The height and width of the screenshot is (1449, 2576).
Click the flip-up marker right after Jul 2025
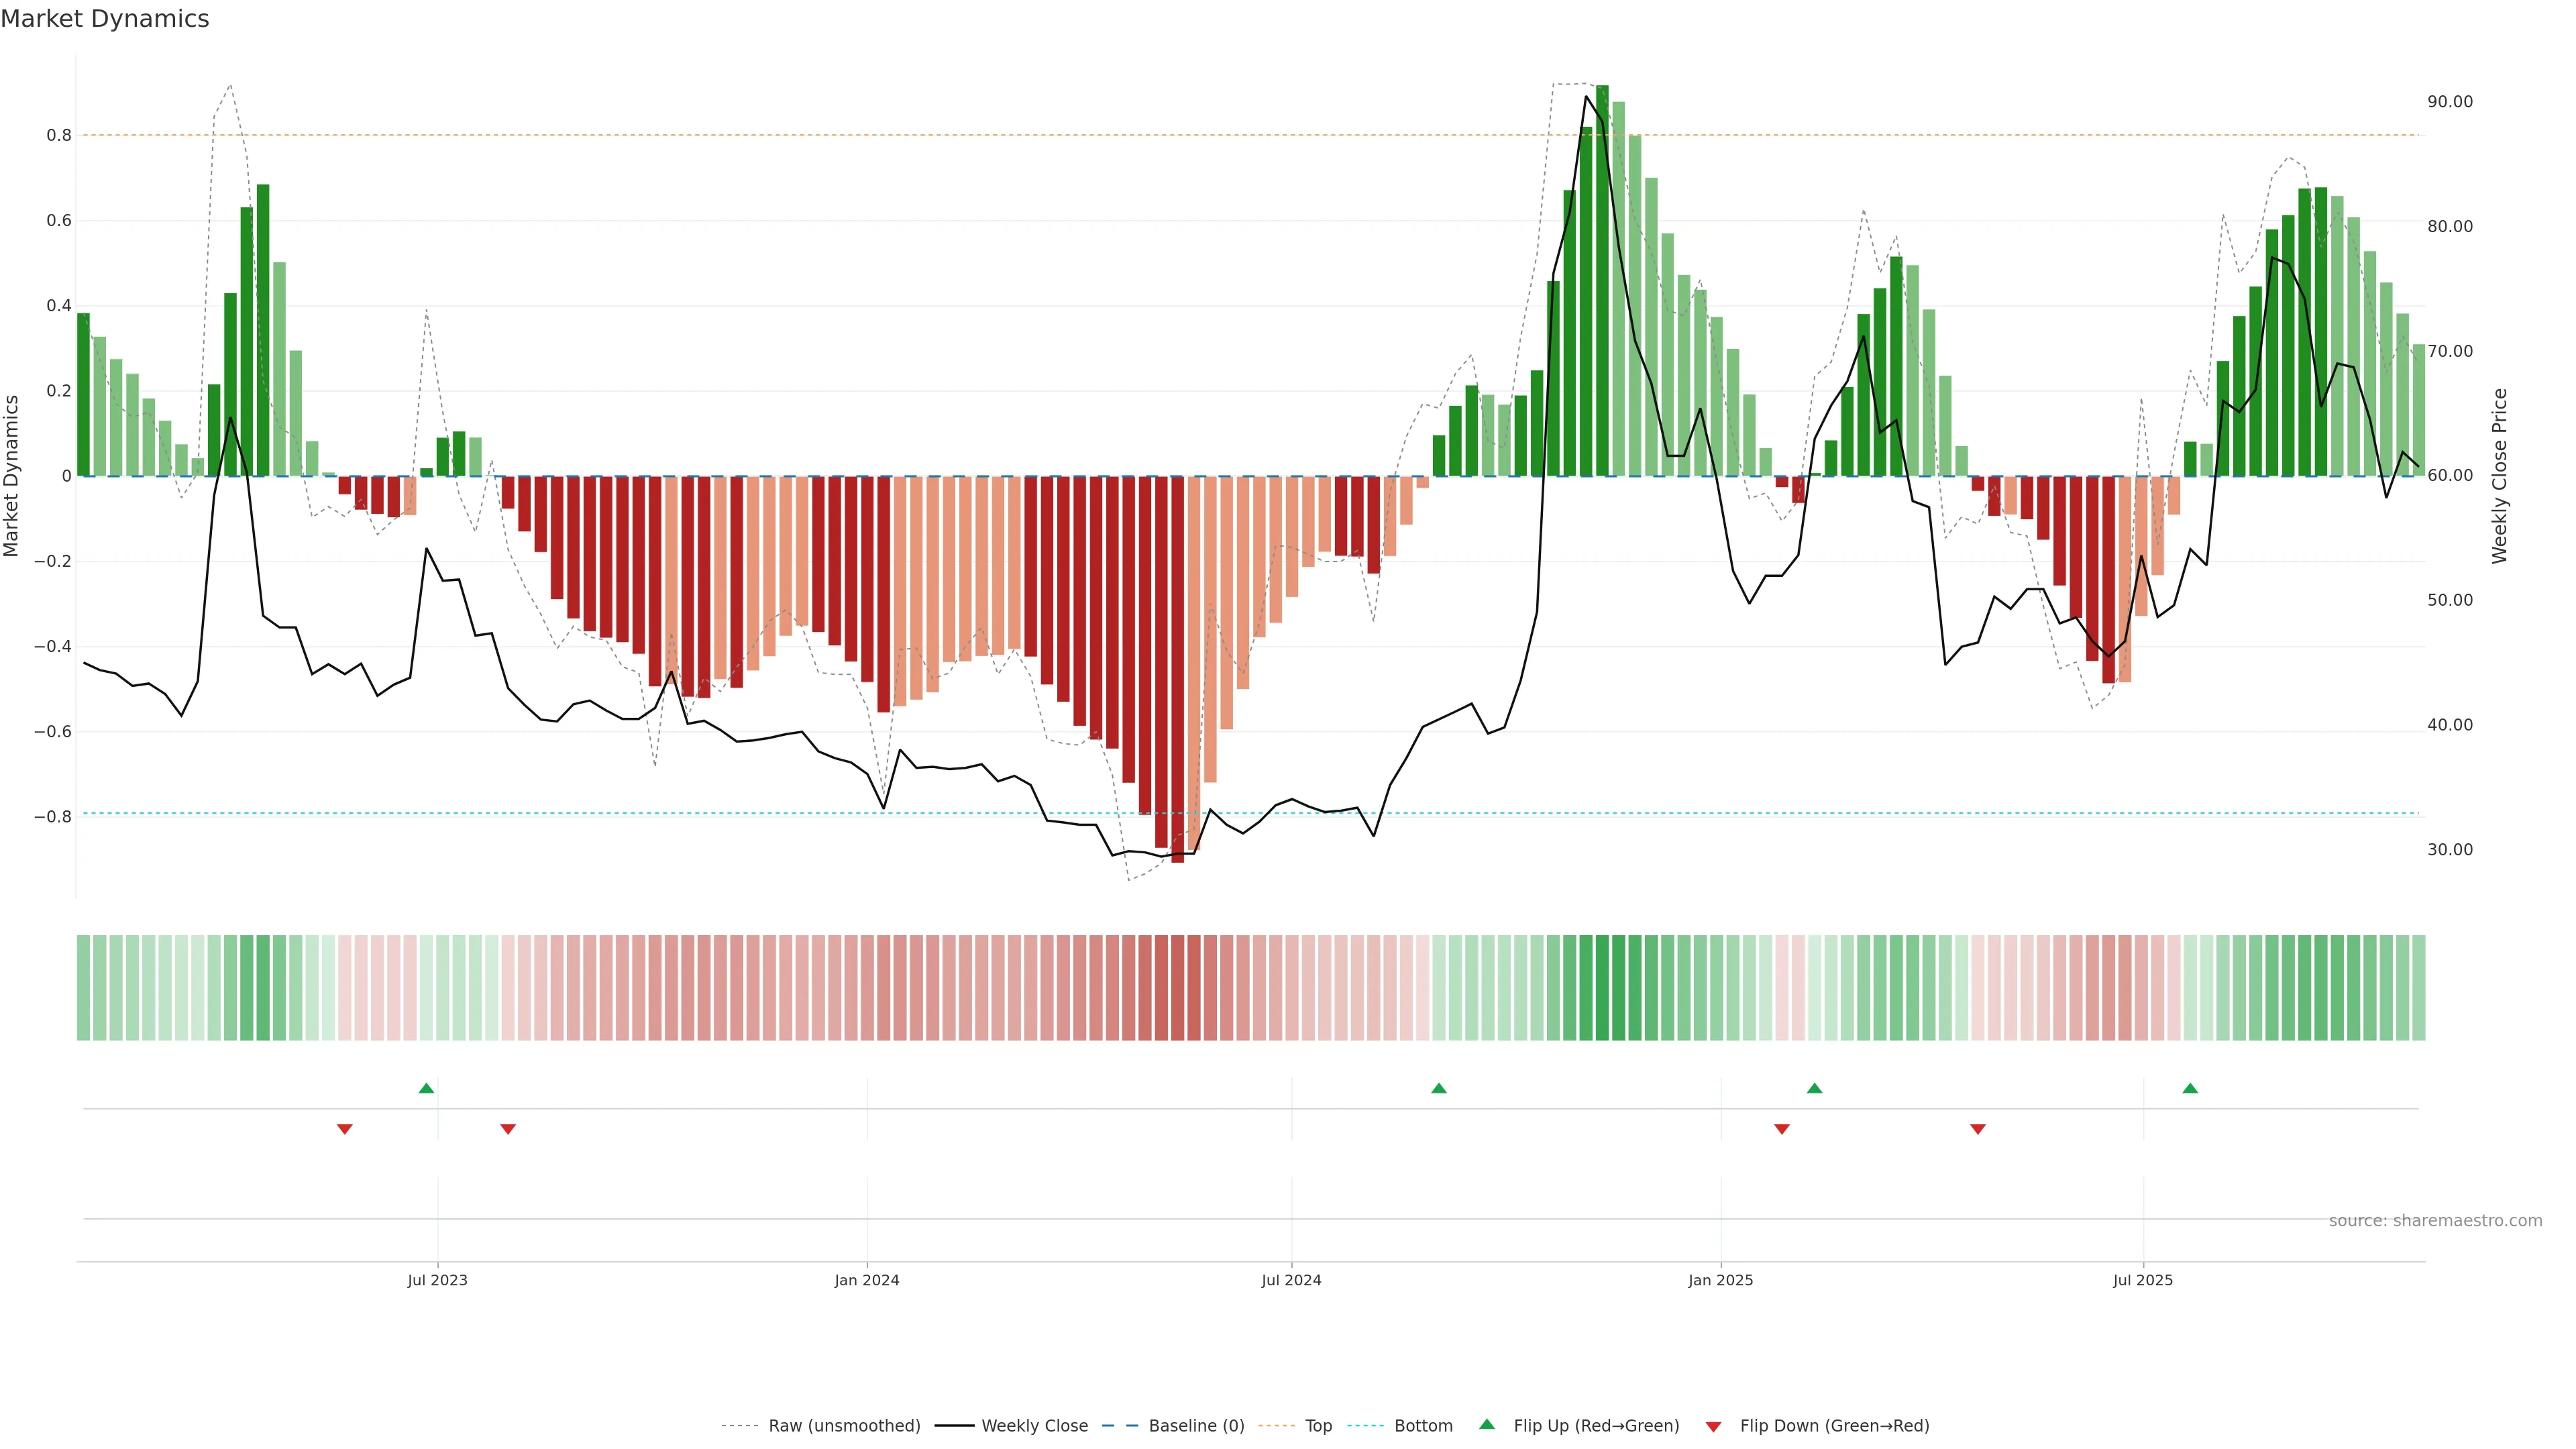click(2190, 1088)
